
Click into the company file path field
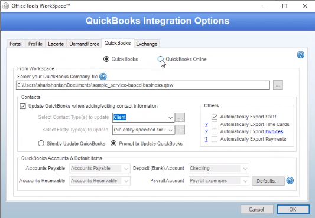[x=143, y=85]
